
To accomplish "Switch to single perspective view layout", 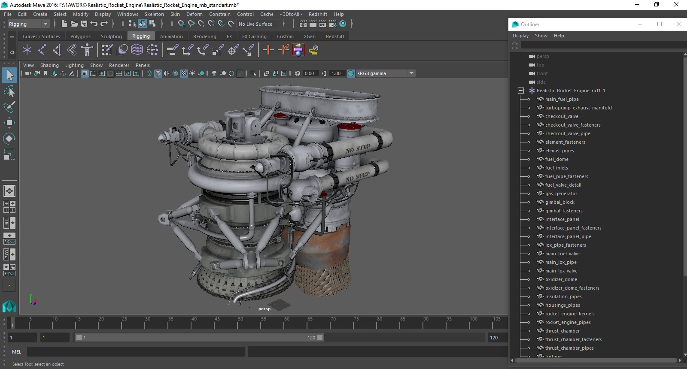I will [x=9, y=191].
